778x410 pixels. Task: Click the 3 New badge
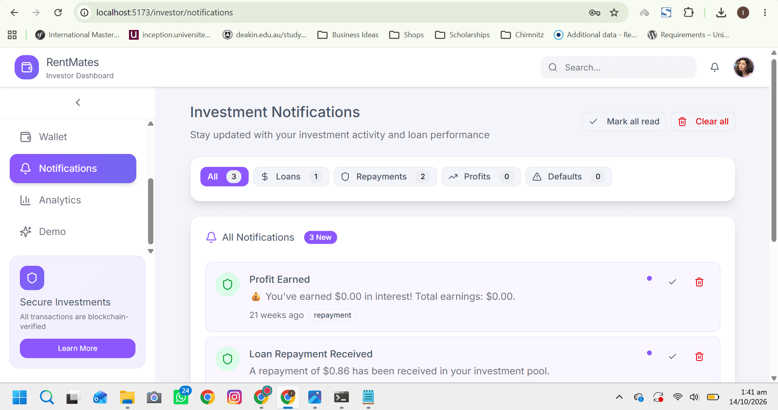320,237
